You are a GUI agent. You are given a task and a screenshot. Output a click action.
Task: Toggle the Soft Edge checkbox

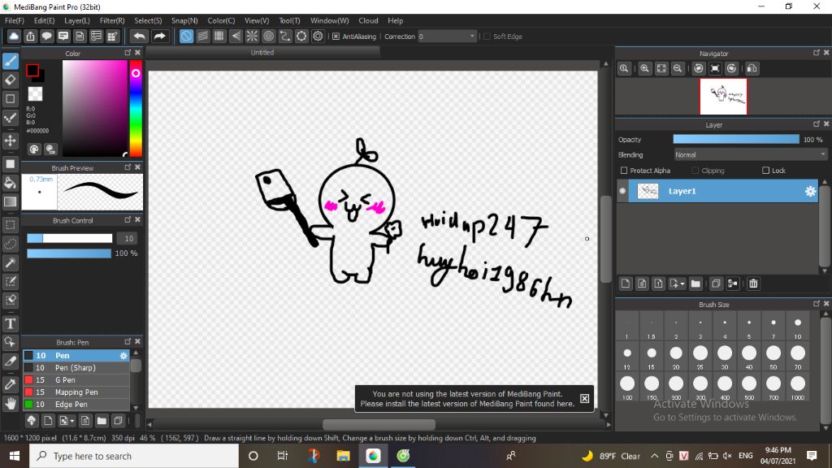[x=487, y=36]
